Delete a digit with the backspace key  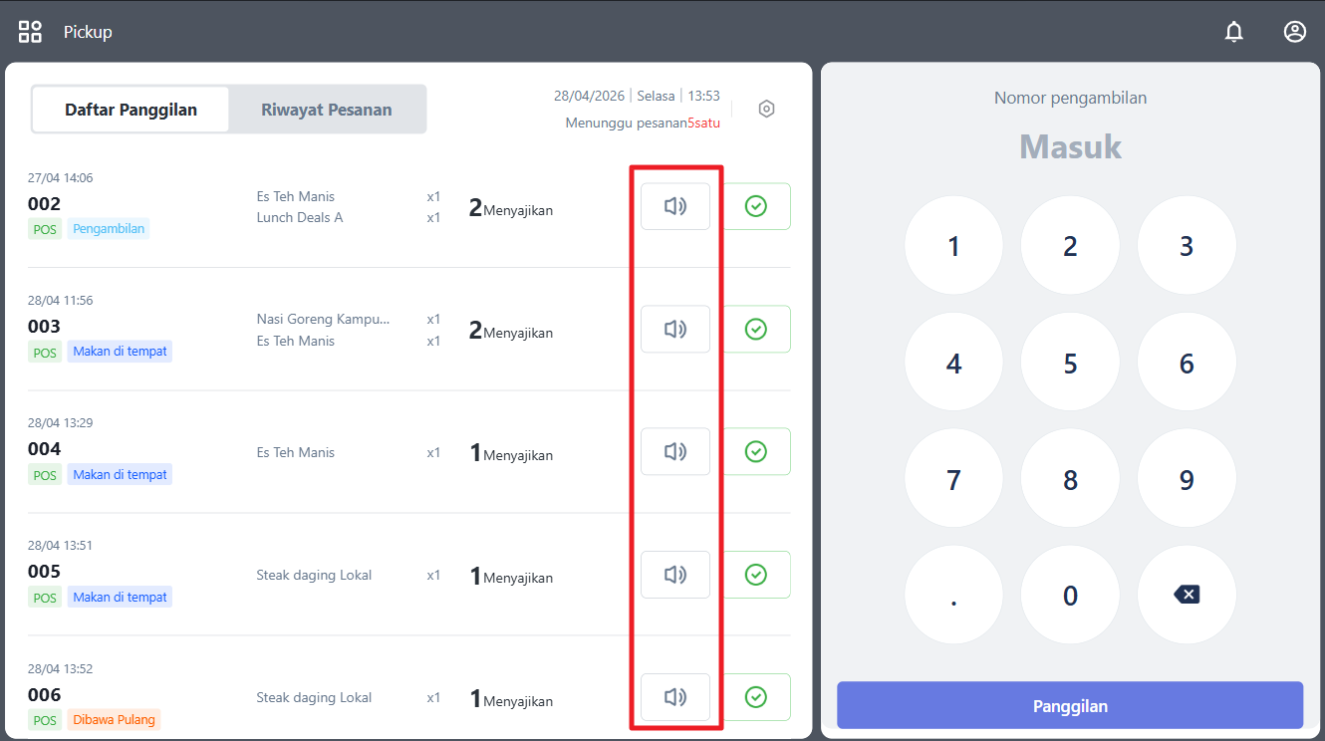pos(1187,595)
